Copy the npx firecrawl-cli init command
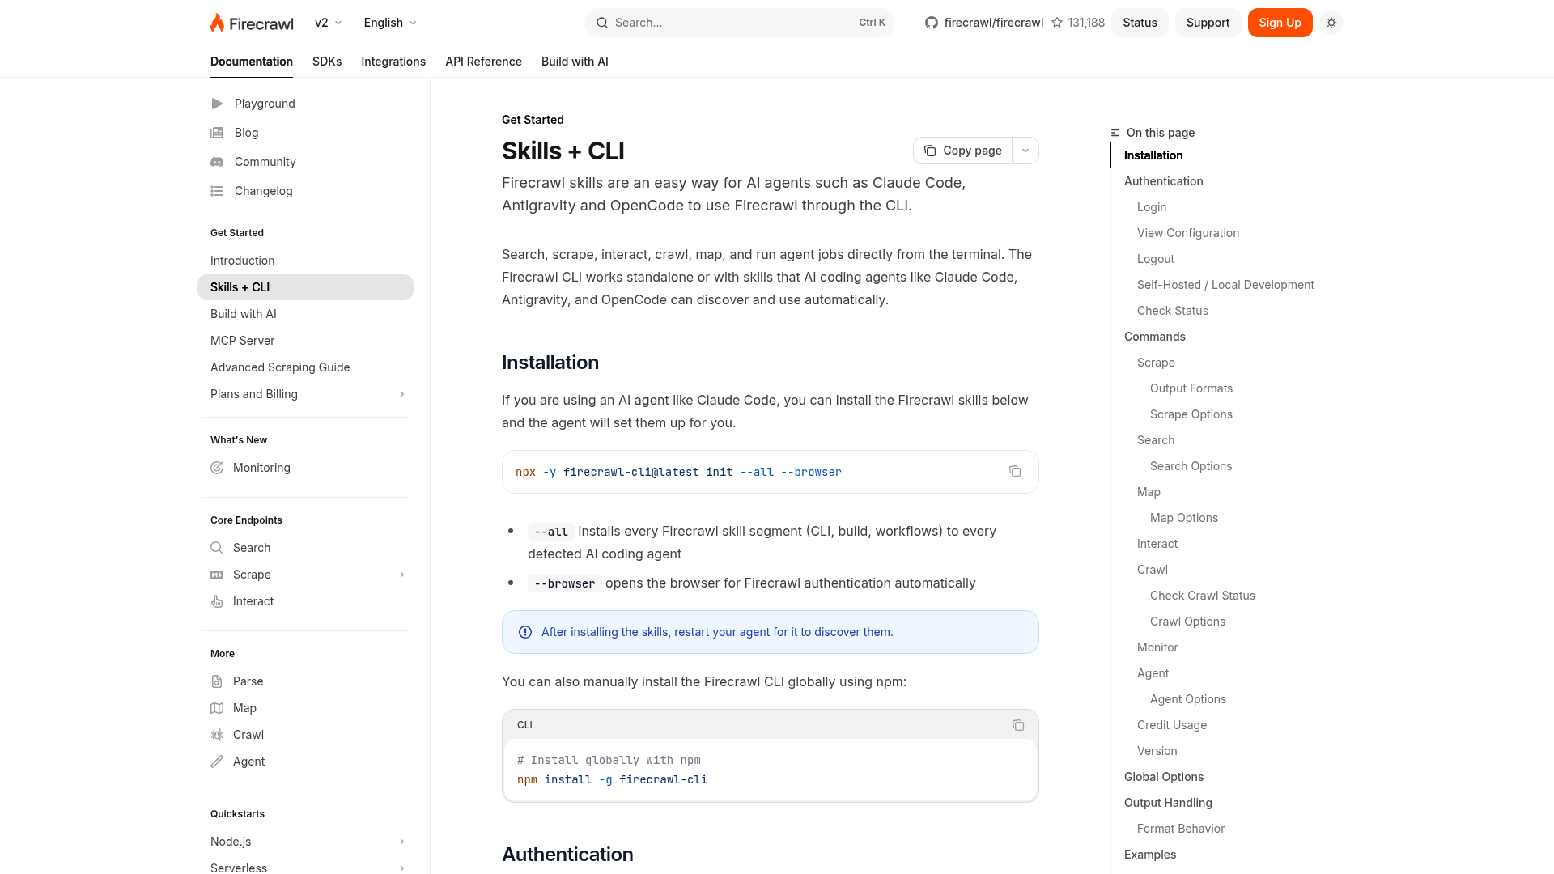 [1015, 472]
